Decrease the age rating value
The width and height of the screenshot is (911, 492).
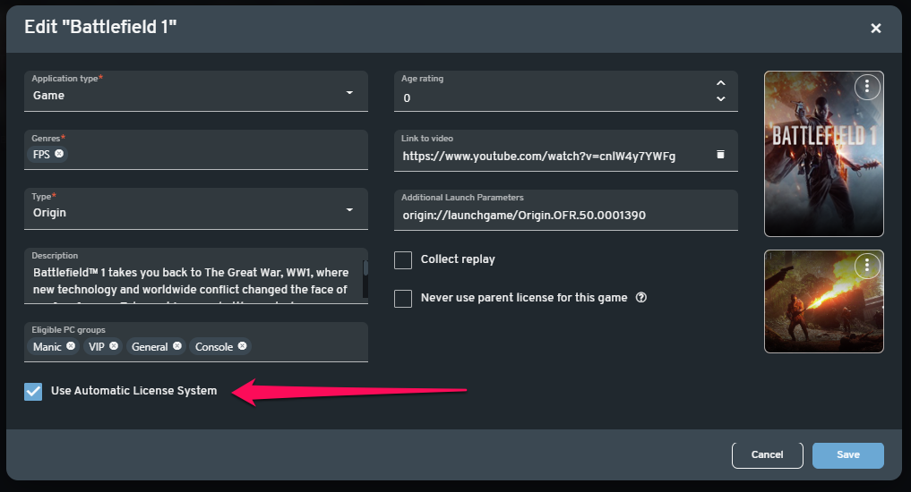720,98
